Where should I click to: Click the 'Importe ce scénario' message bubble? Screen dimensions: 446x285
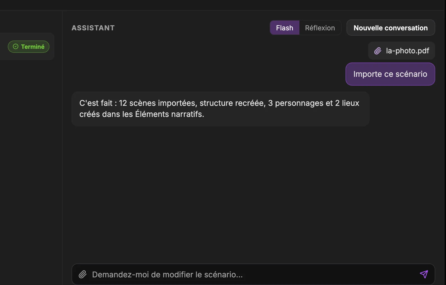[390, 74]
